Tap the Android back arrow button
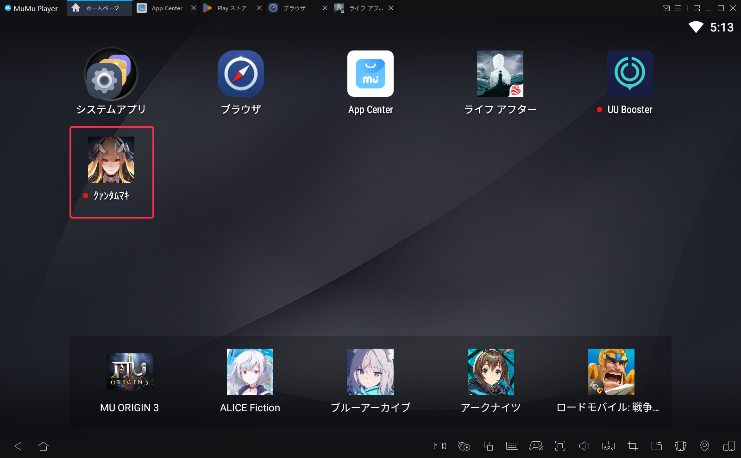This screenshot has width=741, height=458. coord(18,446)
